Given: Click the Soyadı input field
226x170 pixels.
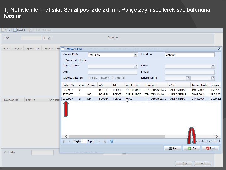Looking at the screenshot, I should [x=190, y=72].
